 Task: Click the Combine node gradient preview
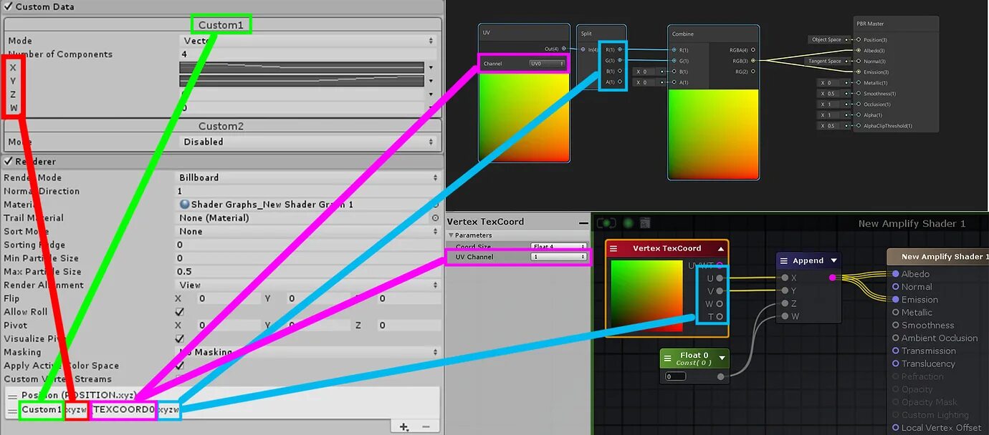coord(713,134)
